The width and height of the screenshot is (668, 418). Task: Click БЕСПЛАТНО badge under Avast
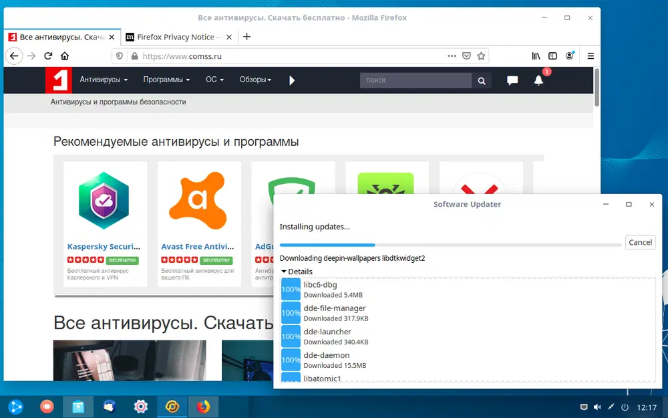[x=216, y=260]
